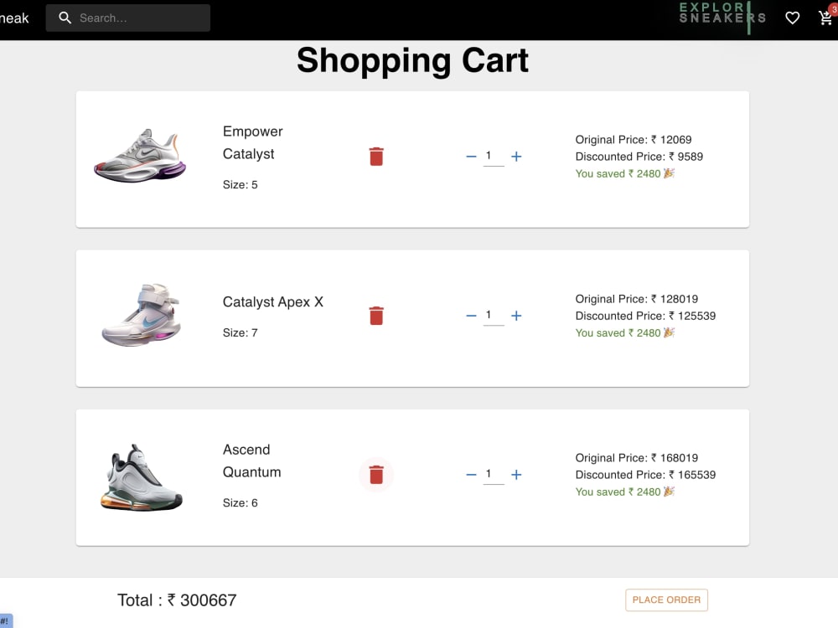Remove Catalyst Apex X using trash icon

[376, 316]
